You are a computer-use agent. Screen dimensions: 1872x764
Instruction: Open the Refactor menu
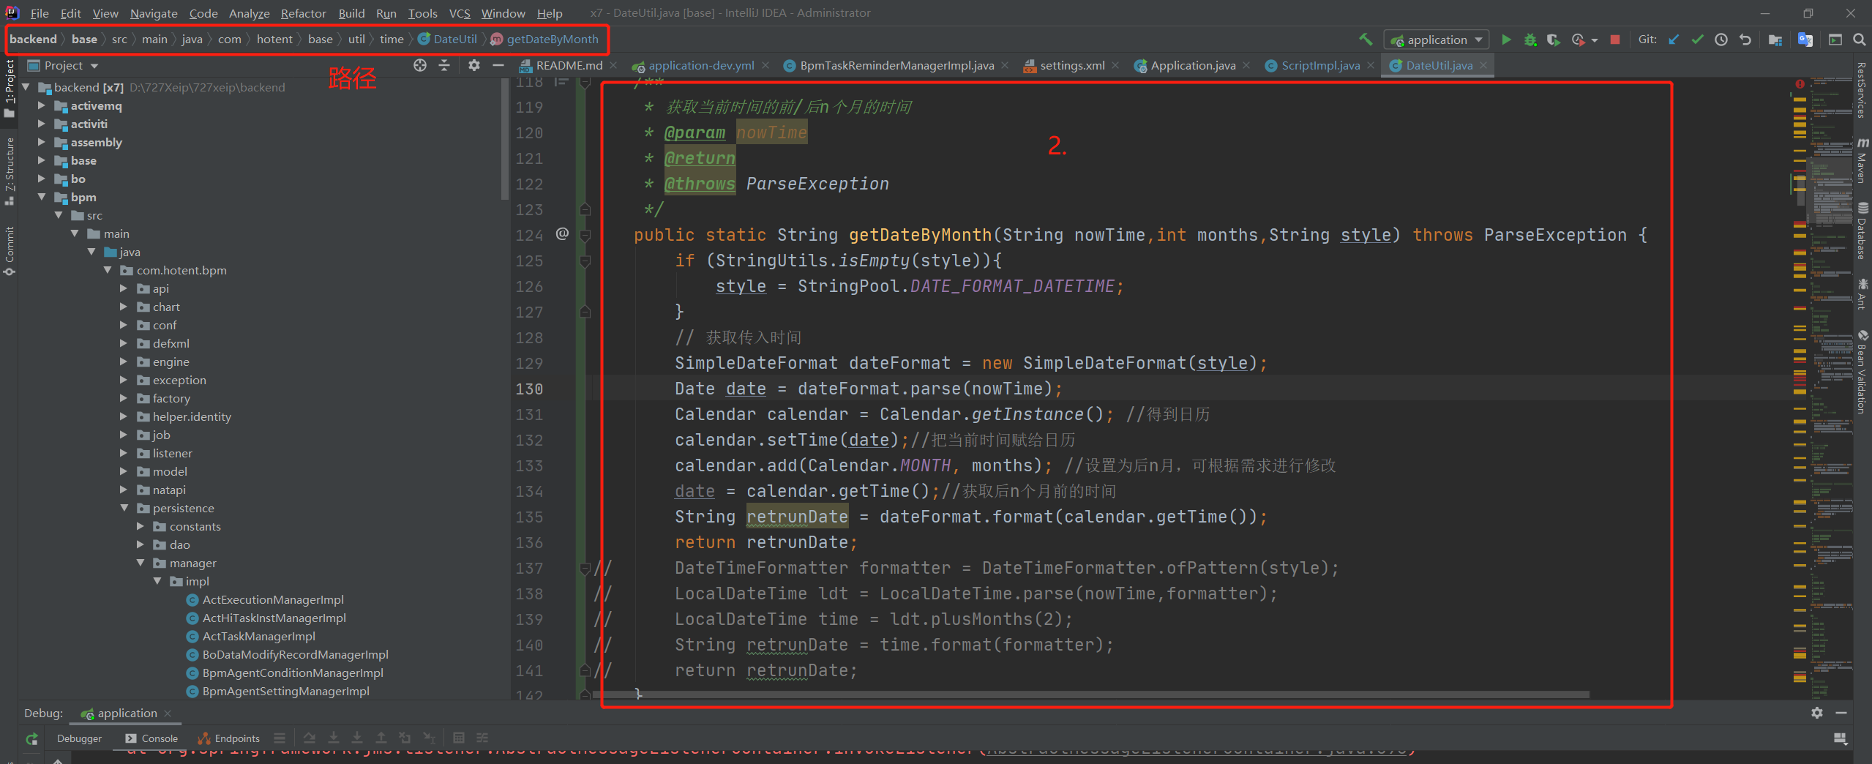coord(303,13)
